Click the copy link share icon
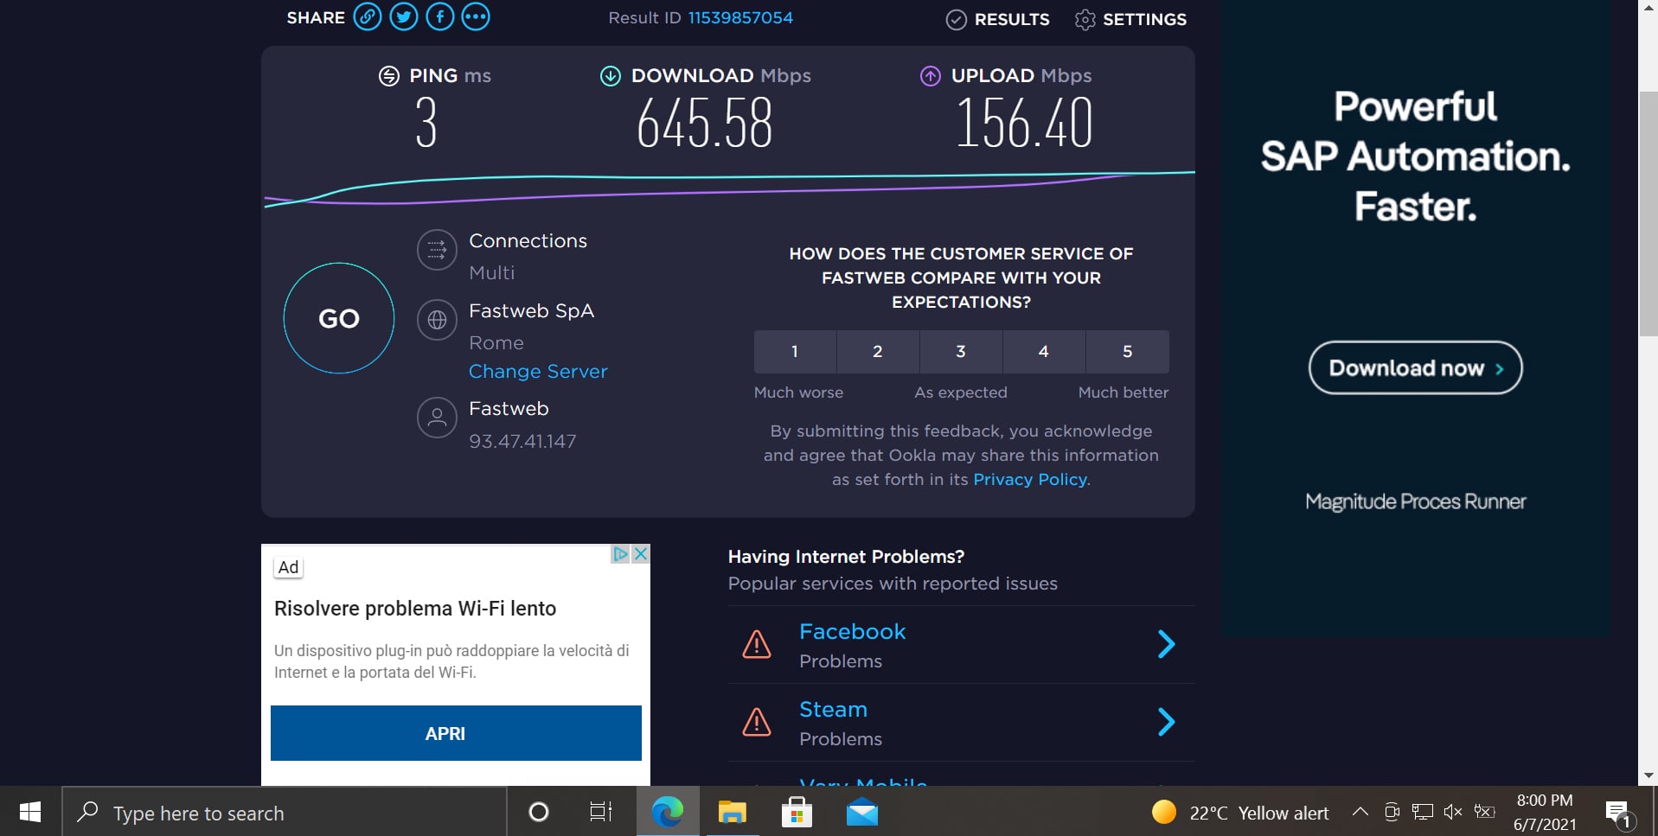 click(x=368, y=17)
